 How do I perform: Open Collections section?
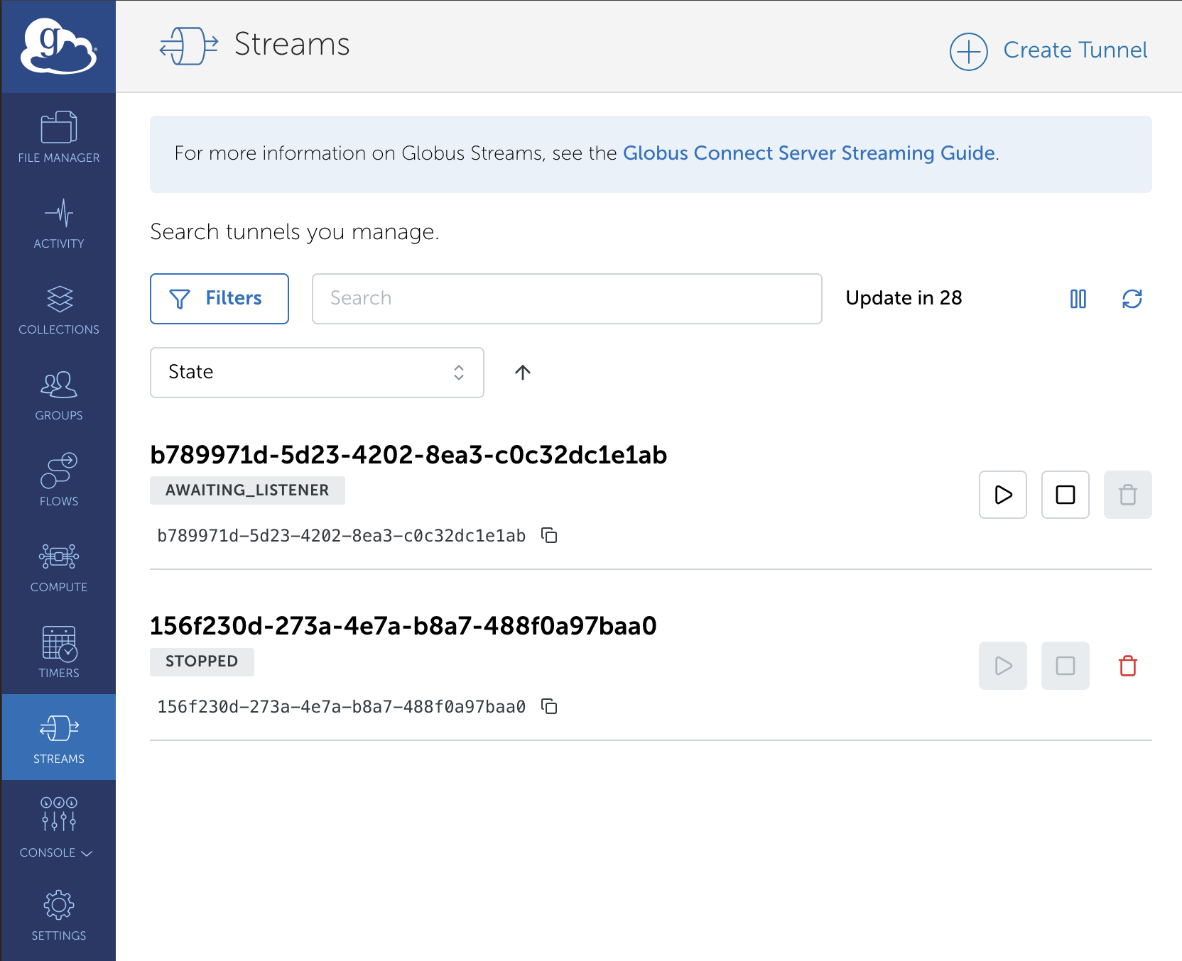[59, 309]
